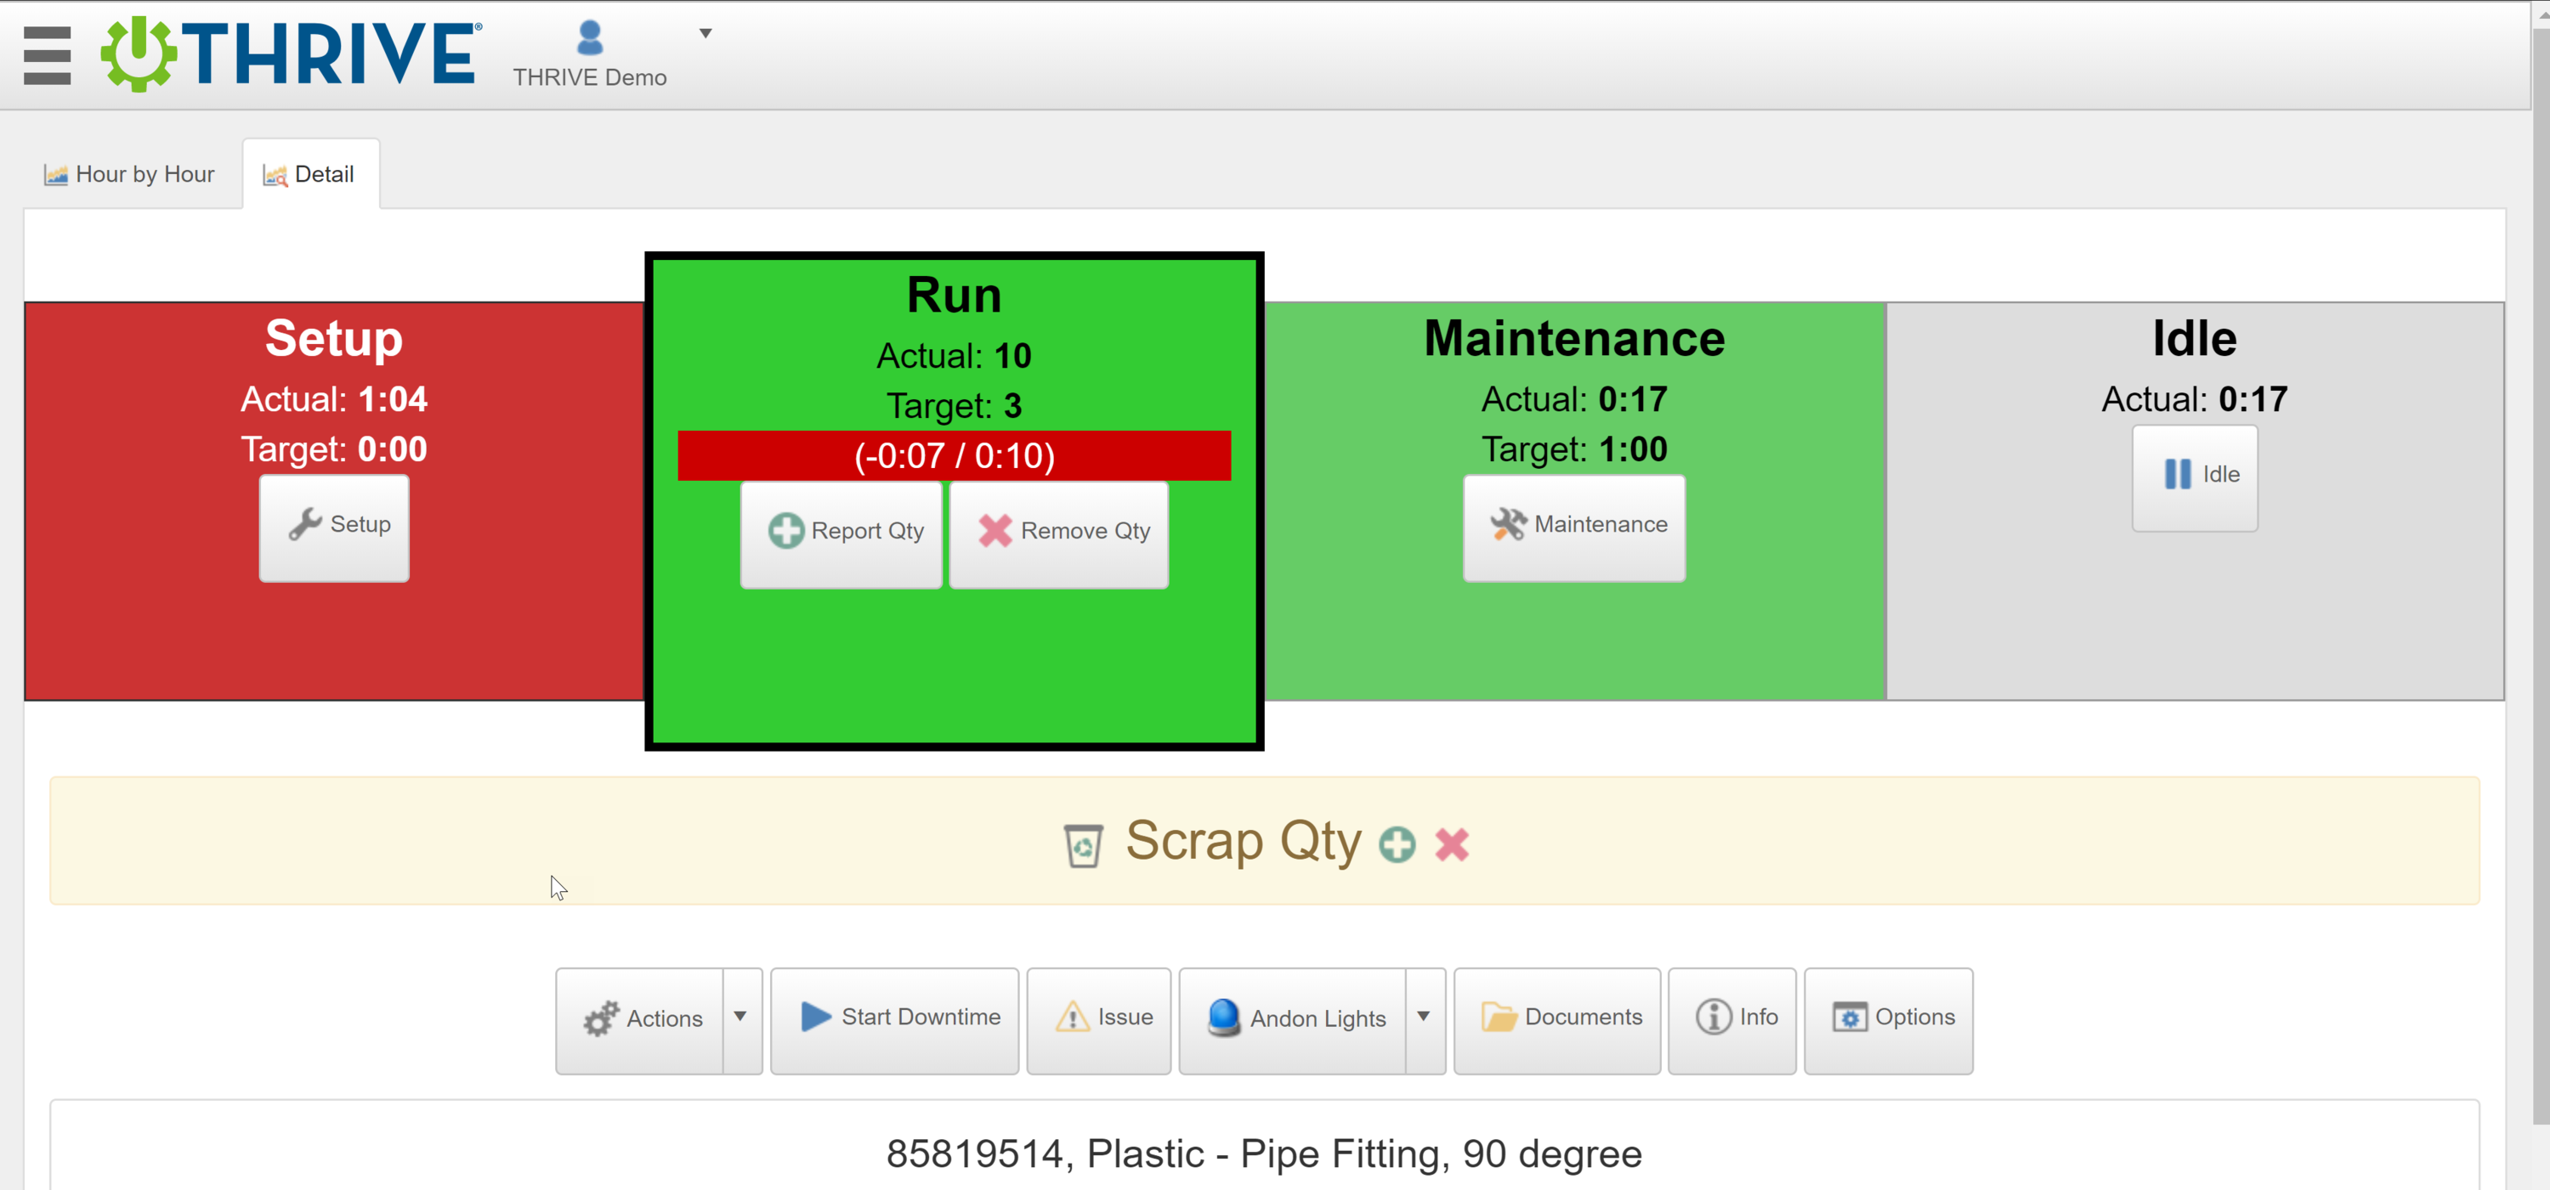Expand the Andon Lights dropdown arrow
2550x1190 pixels.
point(1424,1019)
